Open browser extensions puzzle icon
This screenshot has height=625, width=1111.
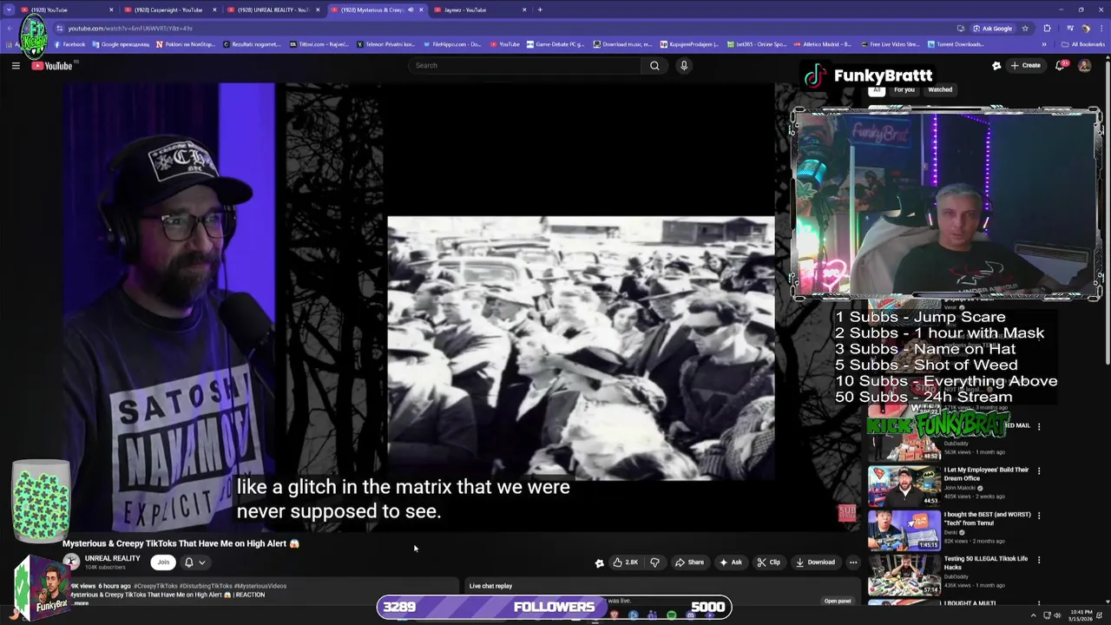coord(1047,28)
